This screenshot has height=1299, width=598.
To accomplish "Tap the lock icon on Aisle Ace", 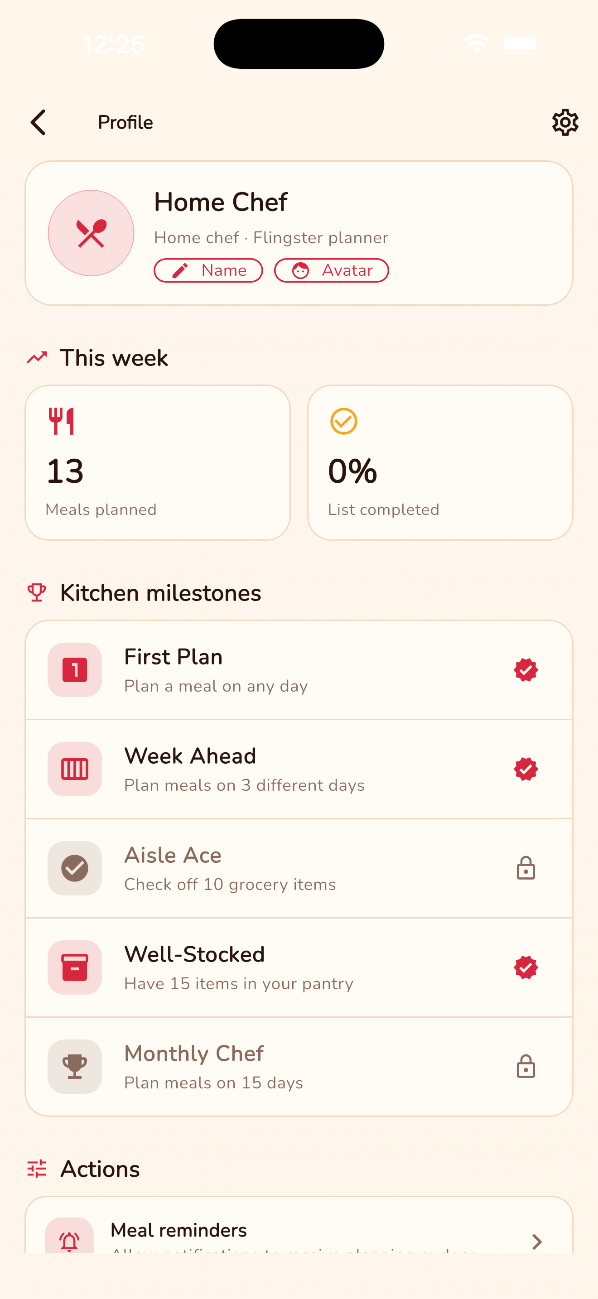I will (526, 868).
